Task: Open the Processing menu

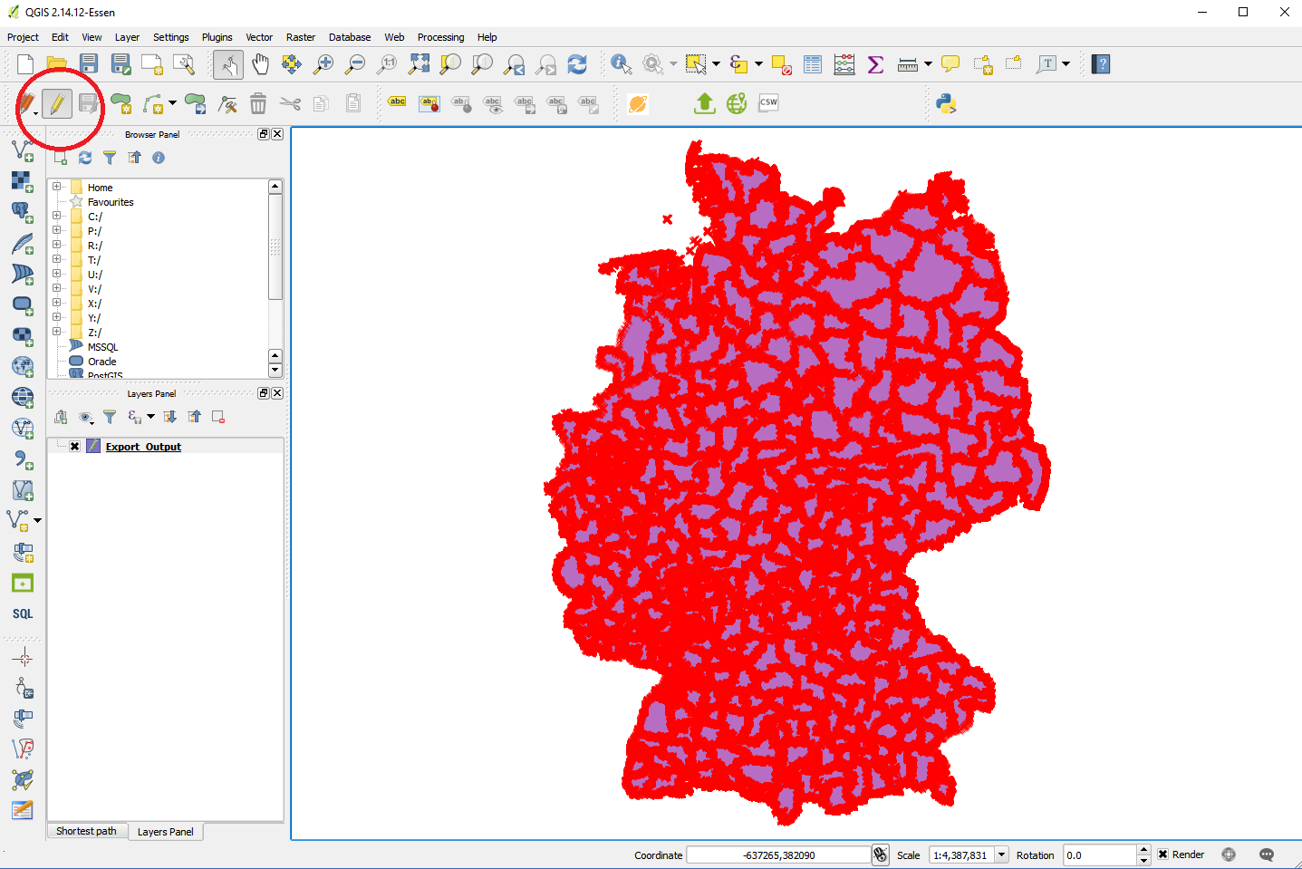Action: (x=440, y=37)
